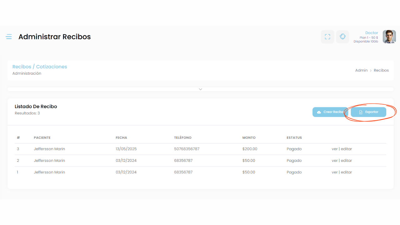Image resolution: width=400 pixels, height=225 pixels.
Task: Edit receipt number 2
Action: pos(346,161)
